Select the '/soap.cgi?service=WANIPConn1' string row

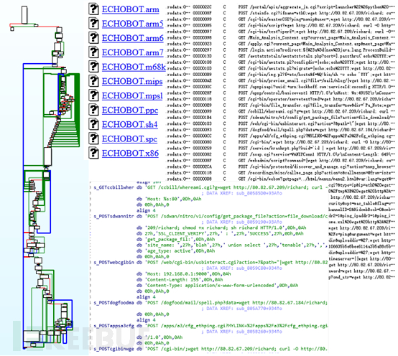coord(281,154)
